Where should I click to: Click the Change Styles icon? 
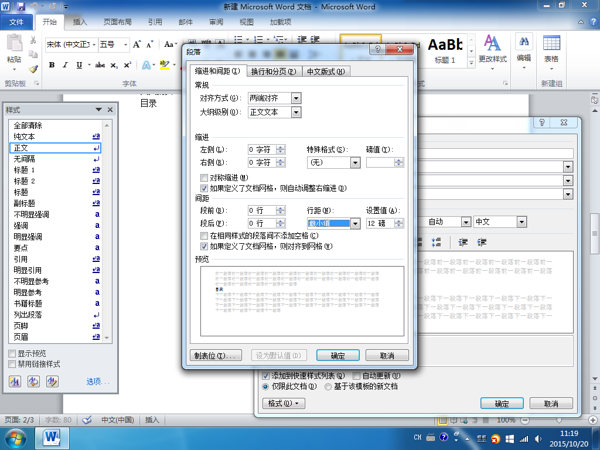click(x=492, y=43)
